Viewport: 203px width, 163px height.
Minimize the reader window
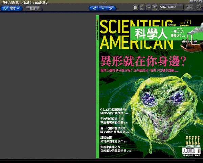coord(191,1)
